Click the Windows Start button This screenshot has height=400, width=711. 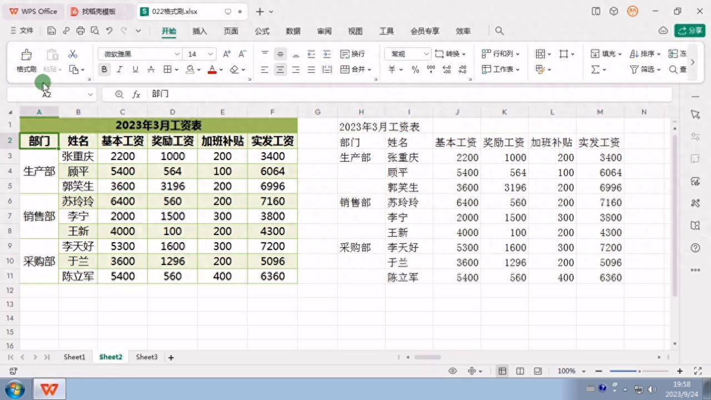[14, 389]
